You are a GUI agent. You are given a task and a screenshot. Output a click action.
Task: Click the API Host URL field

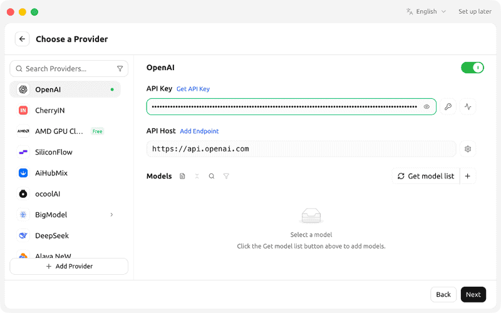pos(301,149)
